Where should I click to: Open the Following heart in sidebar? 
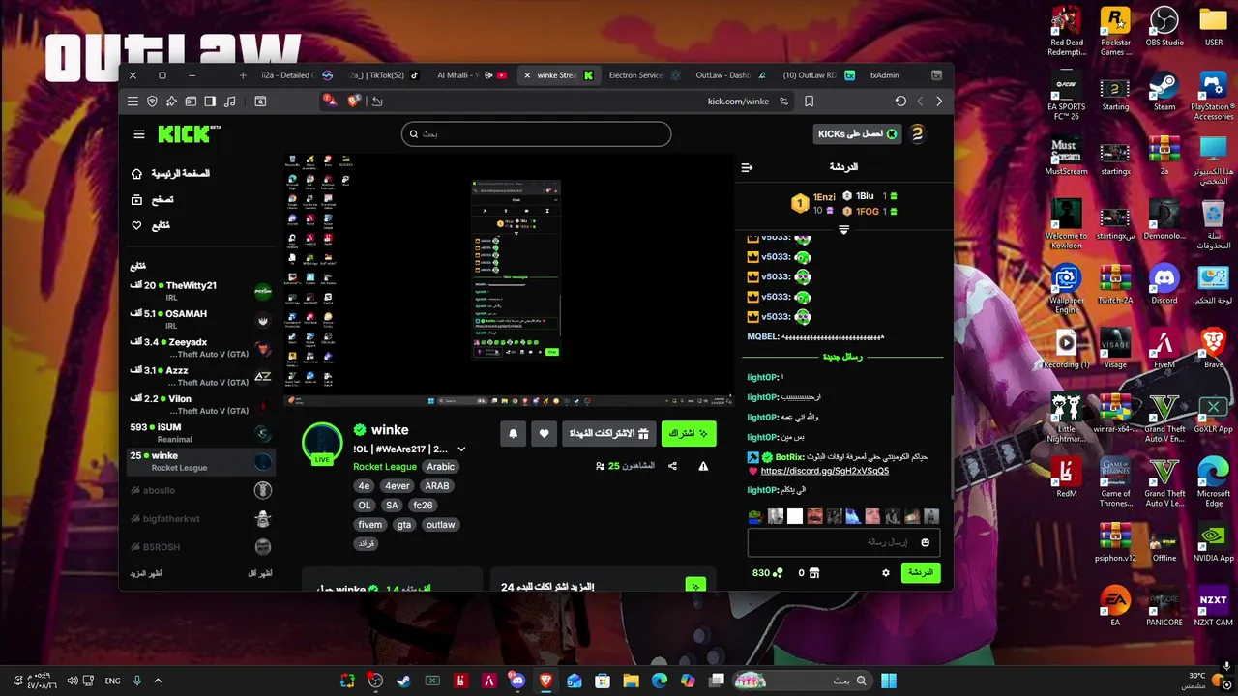pyautogui.click(x=136, y=225)
